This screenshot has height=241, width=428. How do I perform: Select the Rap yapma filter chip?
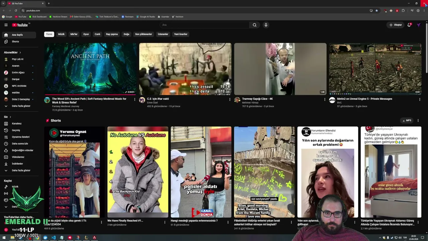112,34
